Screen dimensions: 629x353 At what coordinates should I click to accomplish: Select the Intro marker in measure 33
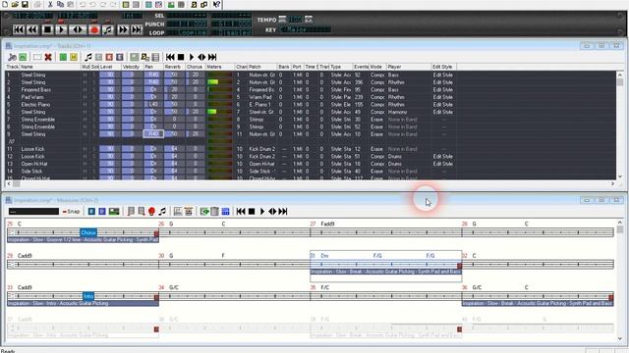(88, 296)
